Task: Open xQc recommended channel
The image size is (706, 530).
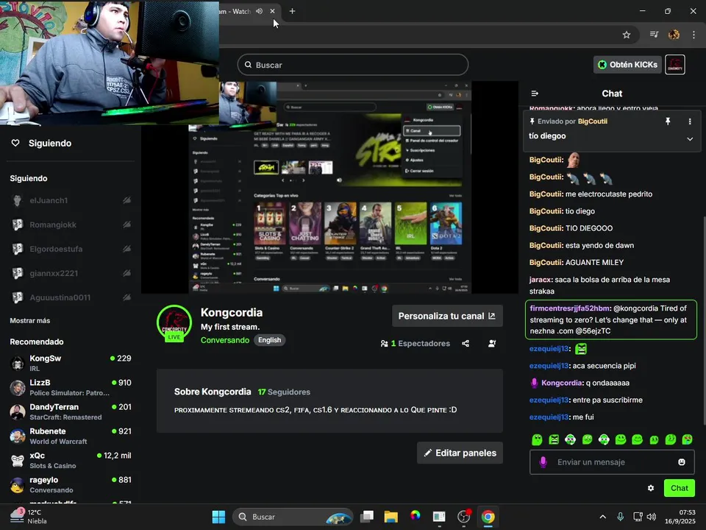Action: (x=71, y=460)
